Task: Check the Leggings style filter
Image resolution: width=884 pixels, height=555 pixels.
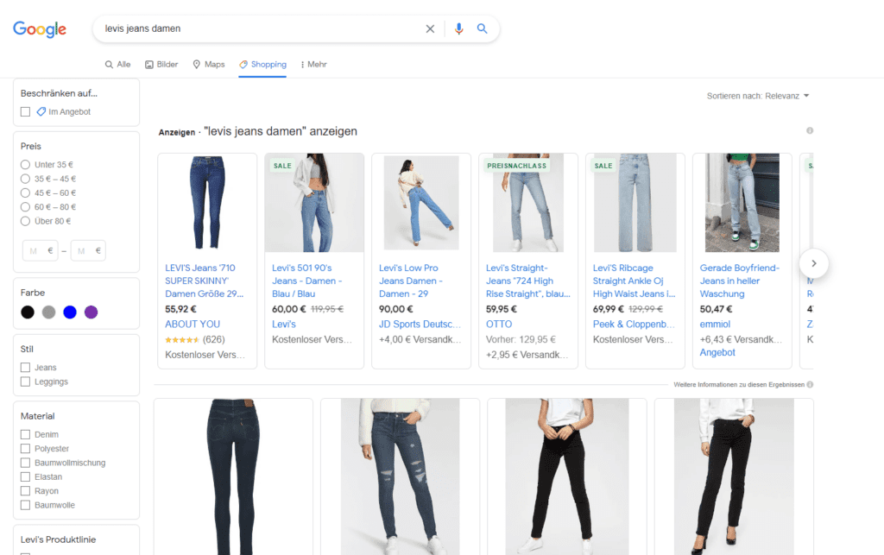Action: [x=25, y=382]
